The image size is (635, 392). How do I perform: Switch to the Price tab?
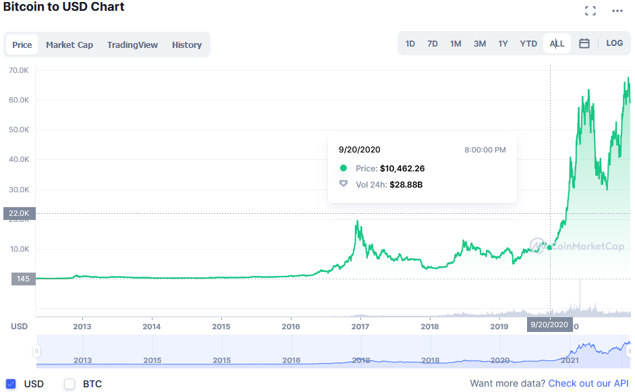point(22,45)
